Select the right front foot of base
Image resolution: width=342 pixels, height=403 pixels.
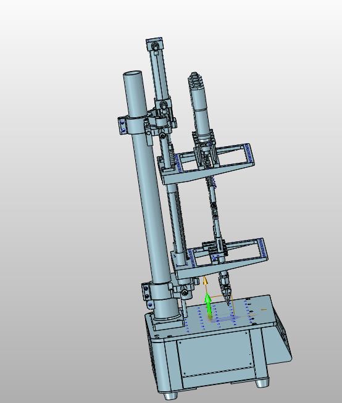coord(262,383)
